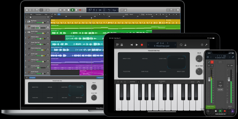This screenshot has width=238, height=119.
Task: Select DARK PULSE on the iPad transform pad
Action: [145, 72]
